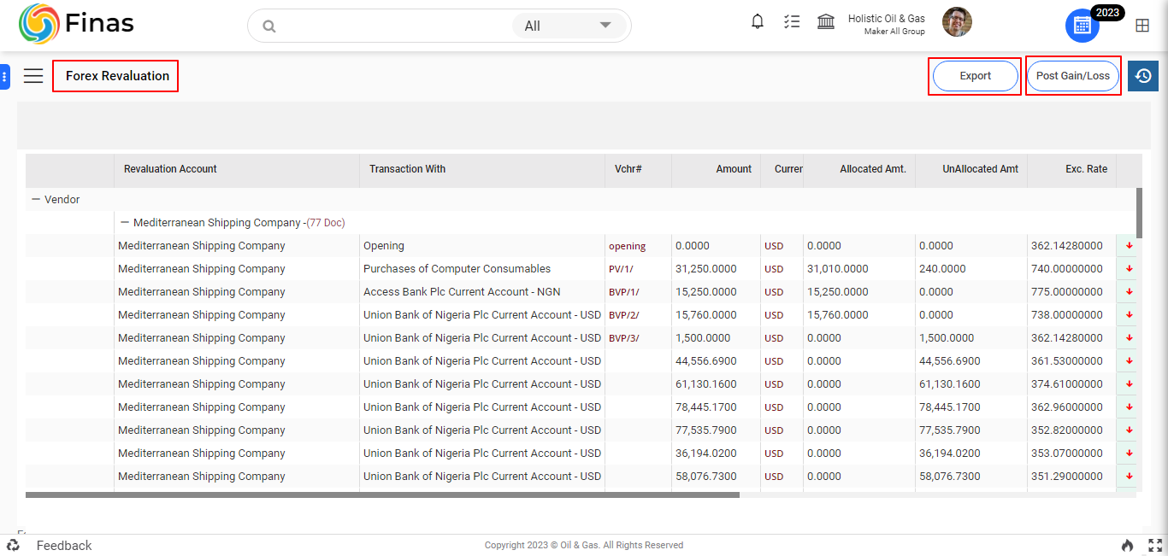Click red arrow on 78,445.1700 row
The image size is (1168, 556).
click(1129, 407)
